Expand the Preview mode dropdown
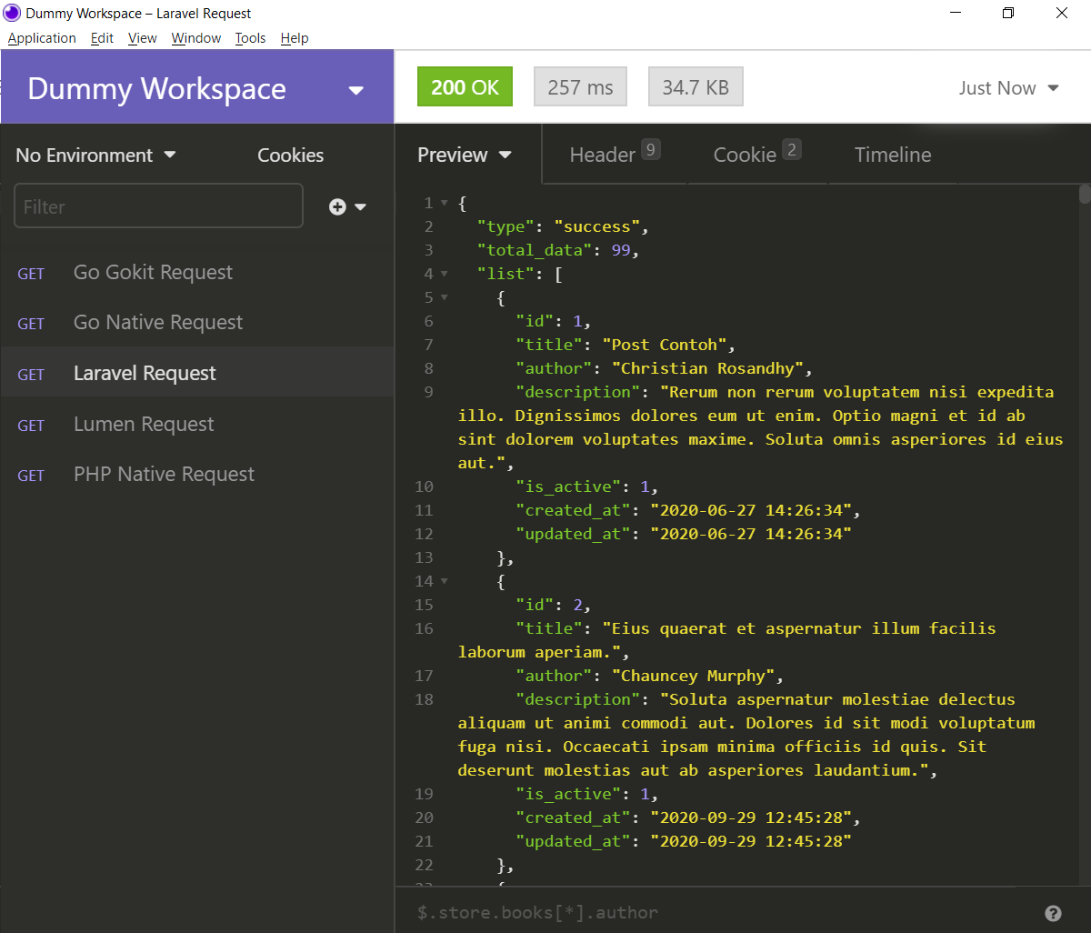This screenshot has width=1091, height=933. pos(465,155)
